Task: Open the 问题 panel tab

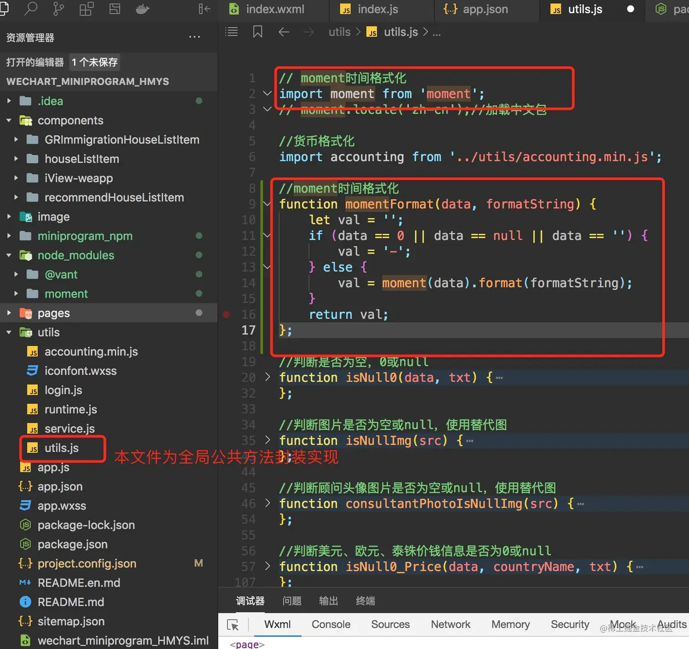Action: [292, 601]
